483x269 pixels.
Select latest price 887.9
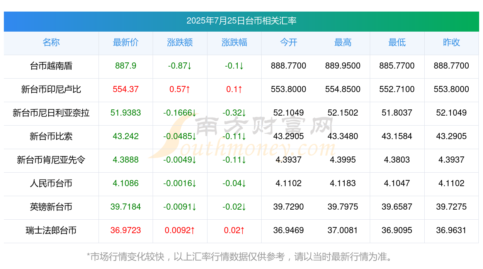[126, 66]
